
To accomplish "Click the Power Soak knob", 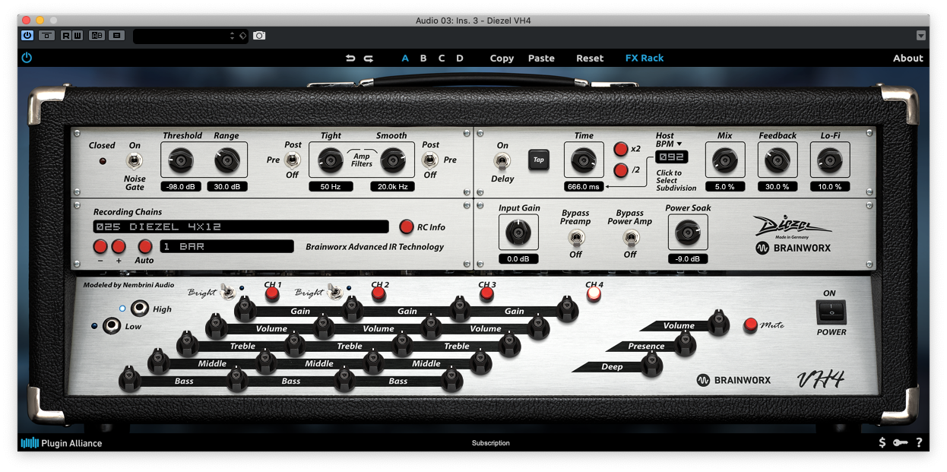I will 688,233.
